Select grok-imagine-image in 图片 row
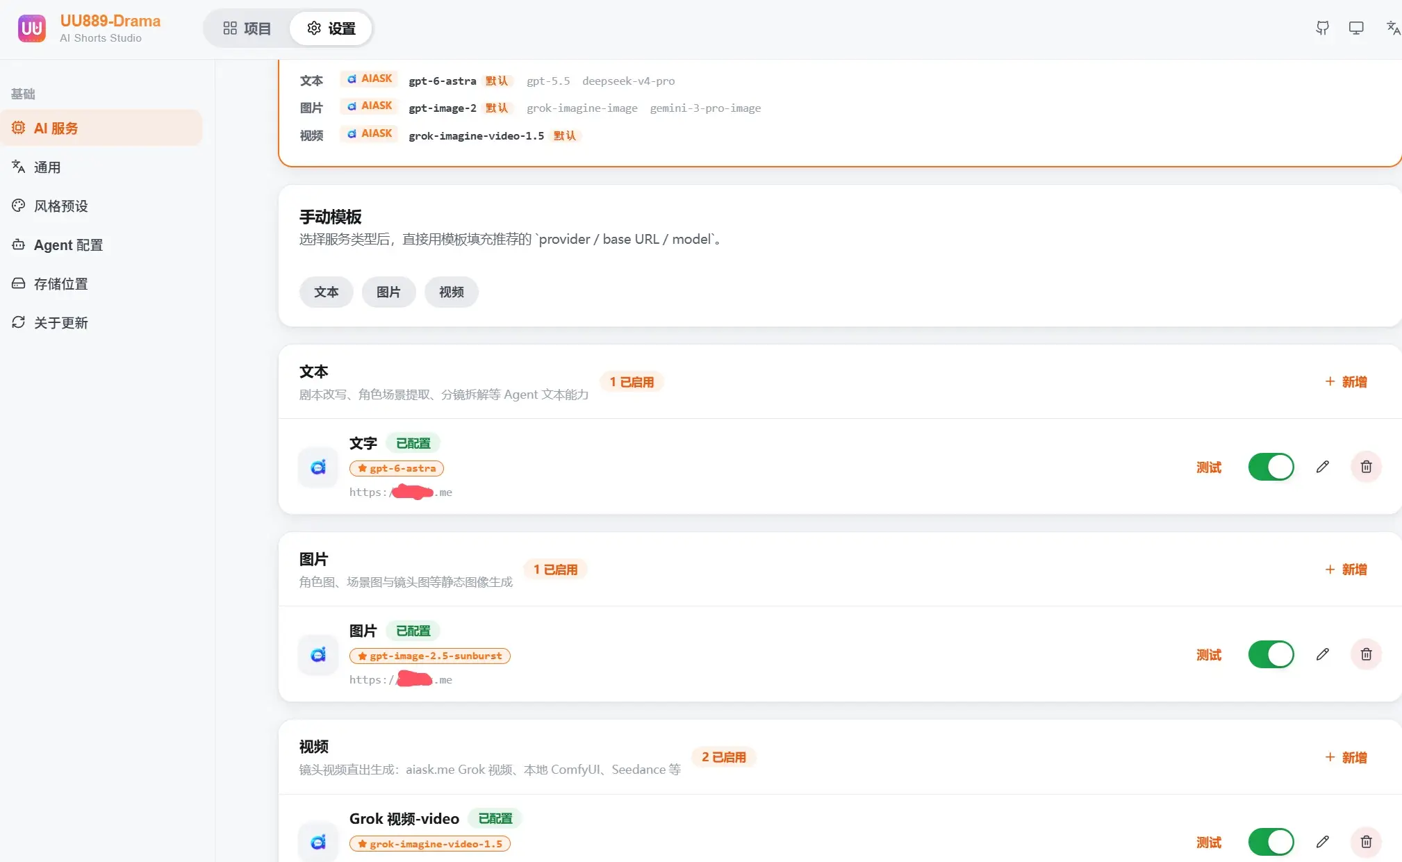 582,108
